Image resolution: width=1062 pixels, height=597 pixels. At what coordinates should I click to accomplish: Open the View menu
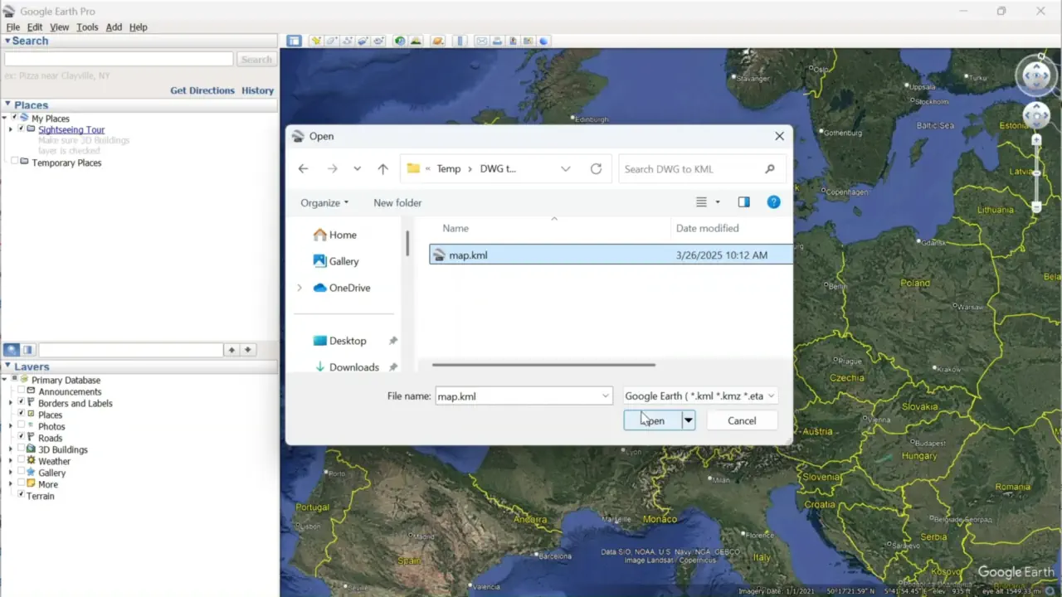point(59,27)
